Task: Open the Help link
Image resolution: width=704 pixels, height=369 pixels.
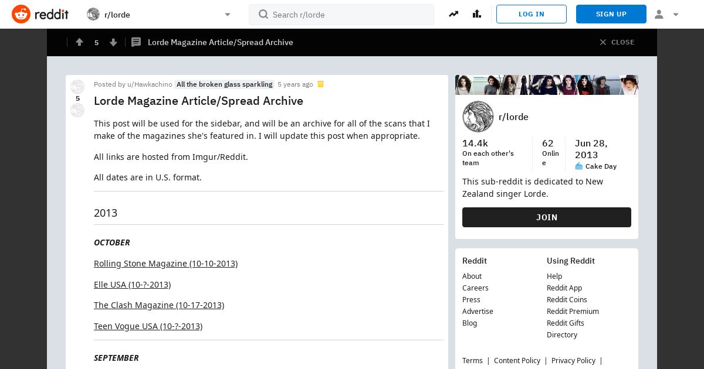Action: (554, 276)
